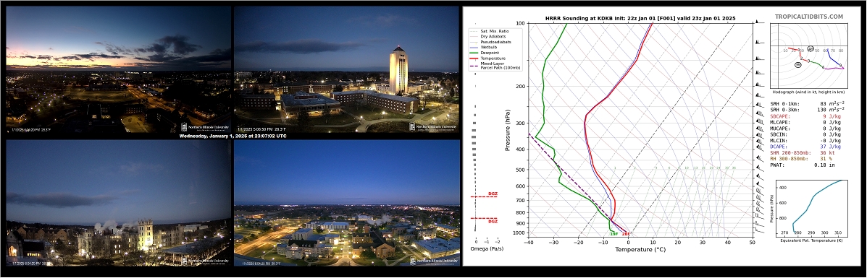Click the Sat. Mix. Ratio legend entry

pyautogui.click(x=495, y=31)
